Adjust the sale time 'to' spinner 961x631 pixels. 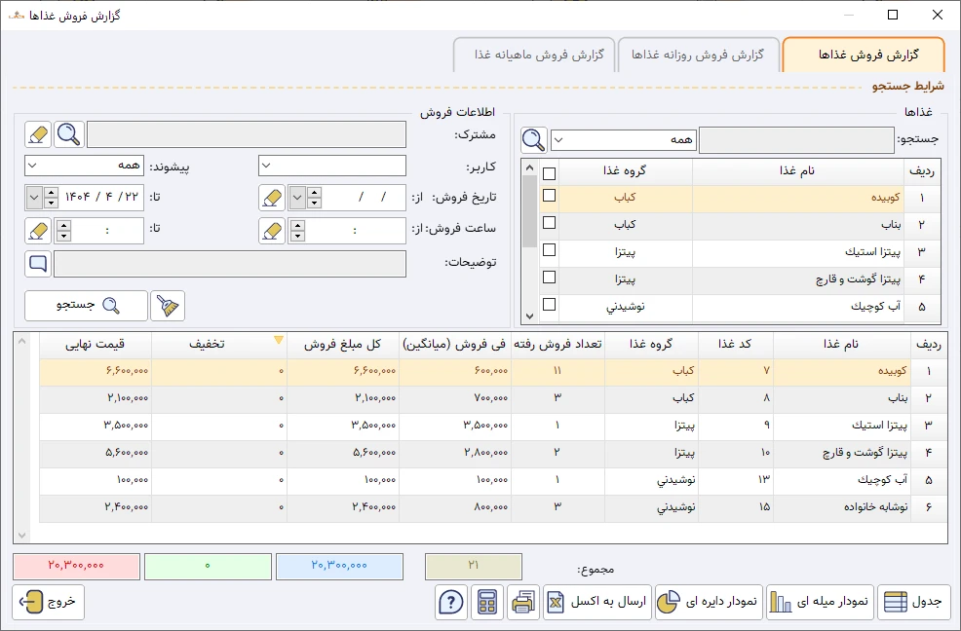[63, 231]
